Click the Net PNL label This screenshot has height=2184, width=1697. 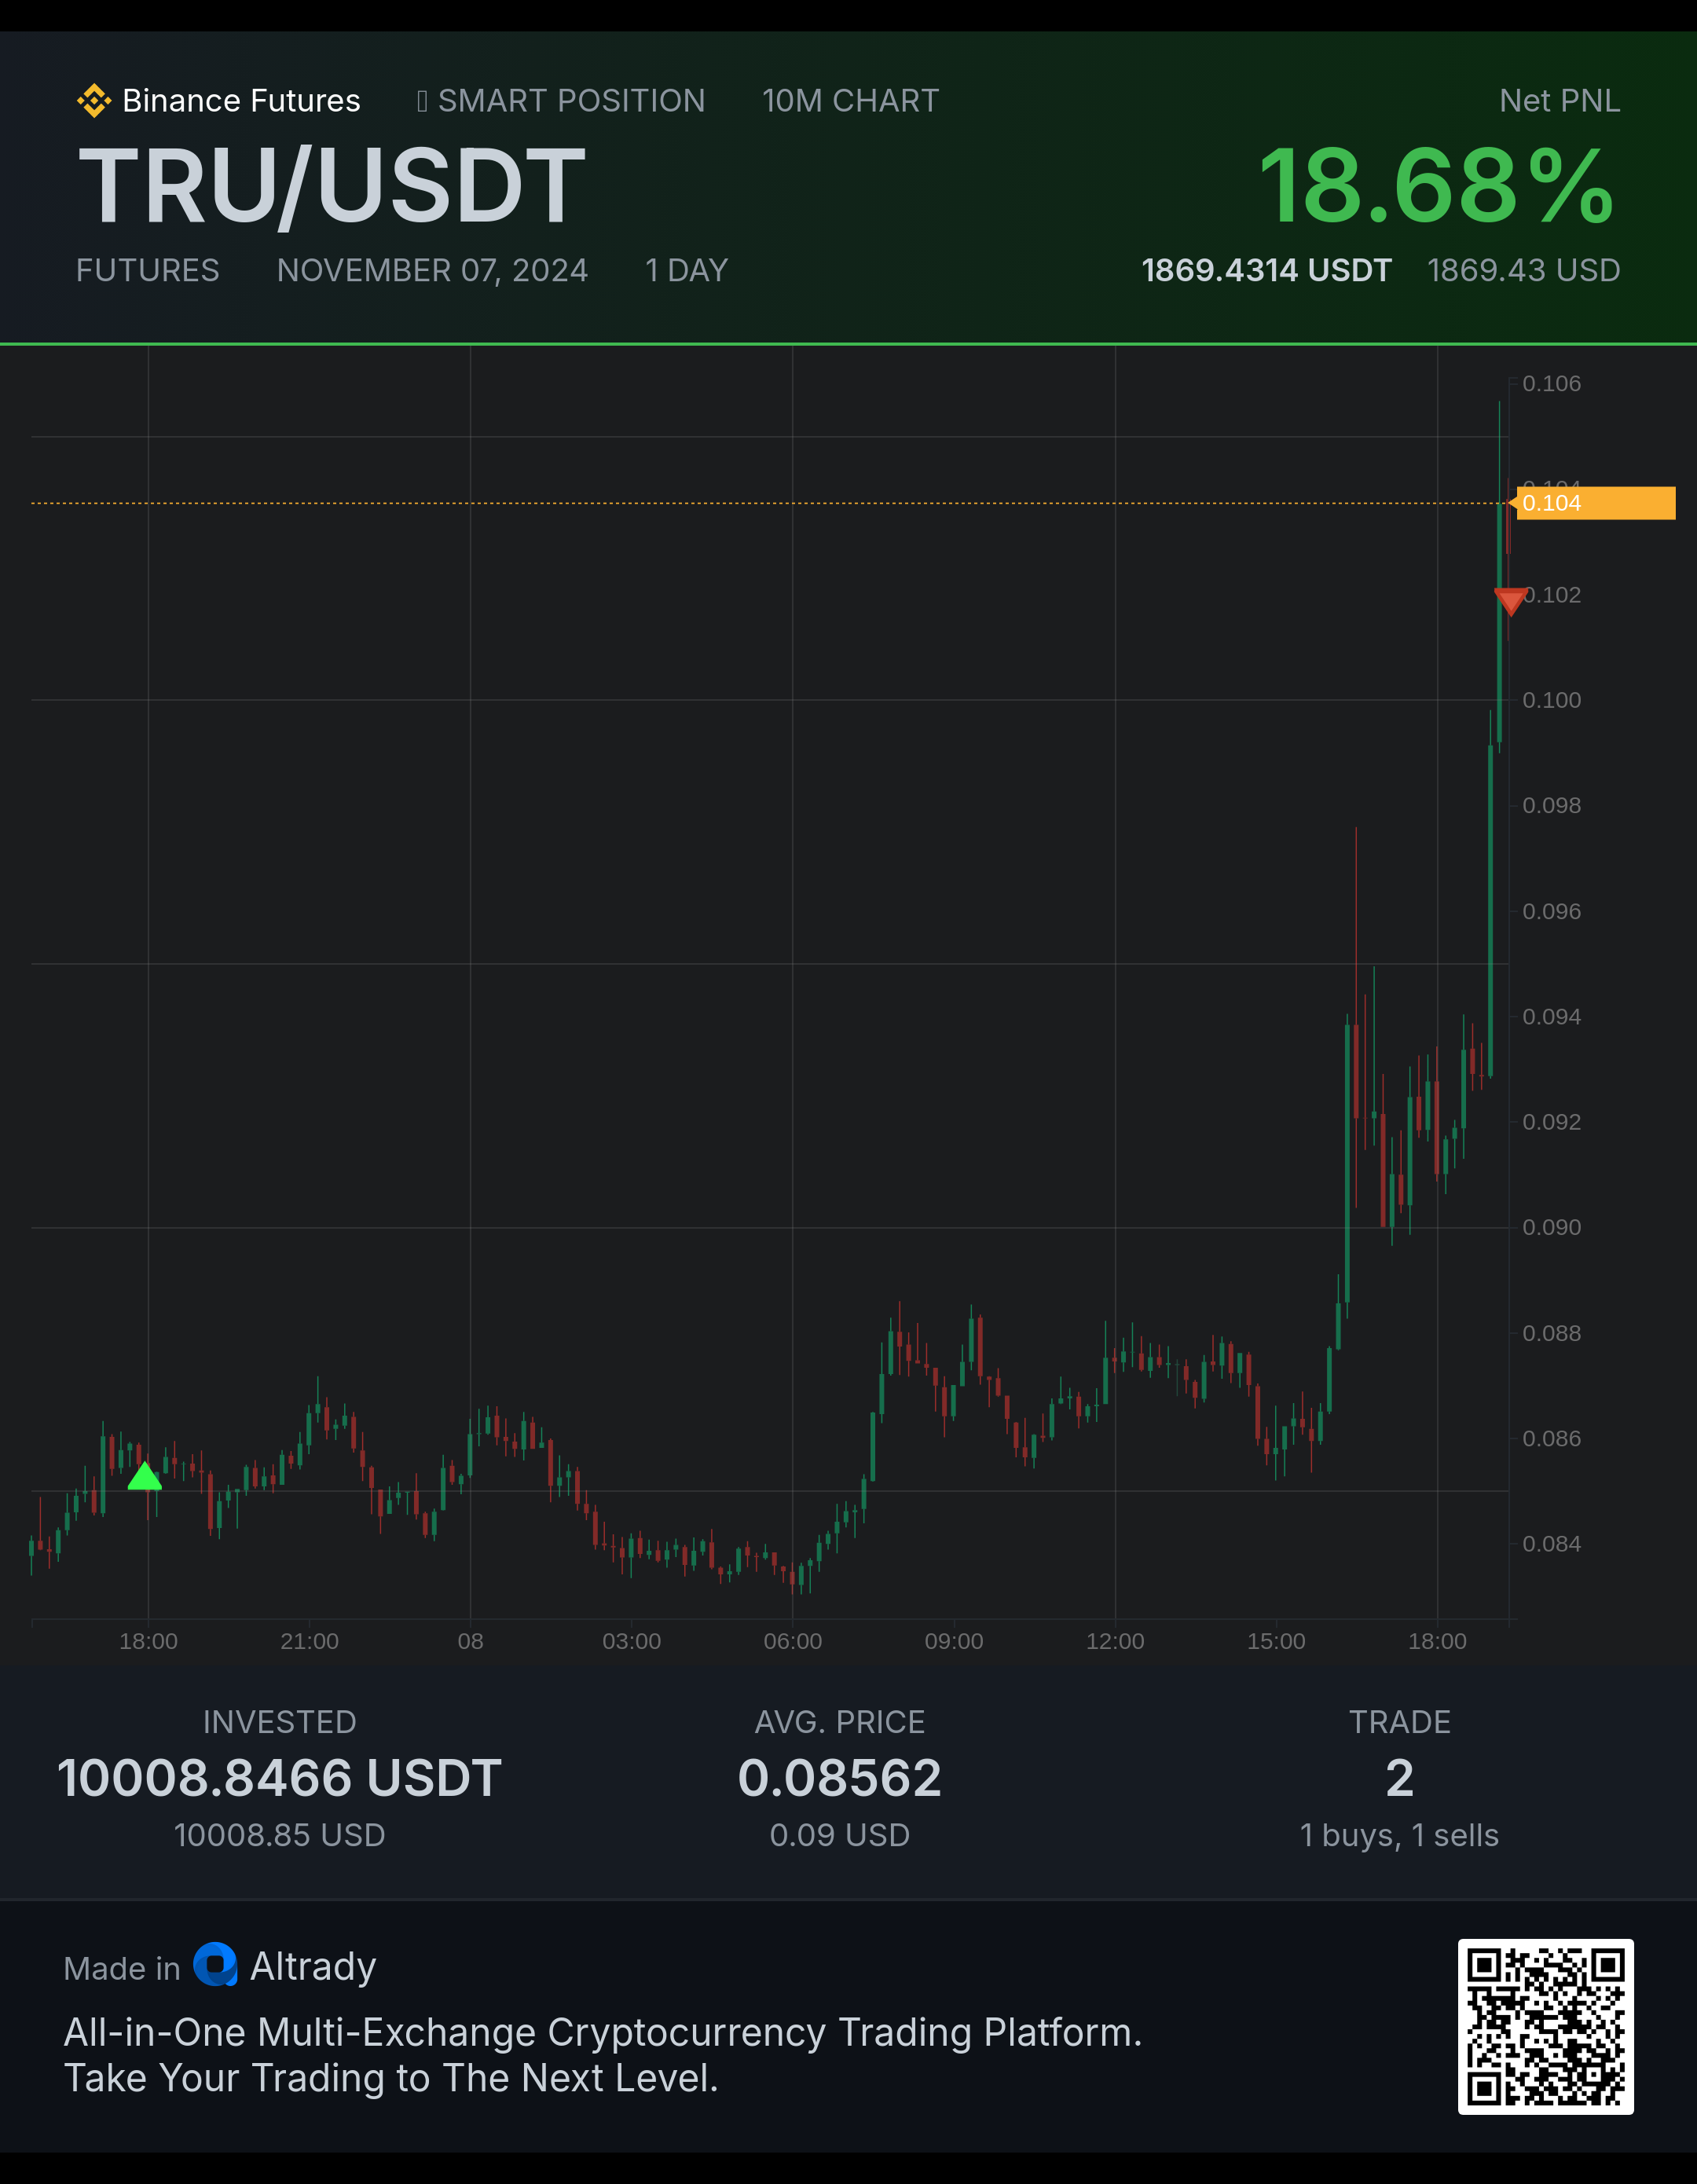[x=1559, y=101]
